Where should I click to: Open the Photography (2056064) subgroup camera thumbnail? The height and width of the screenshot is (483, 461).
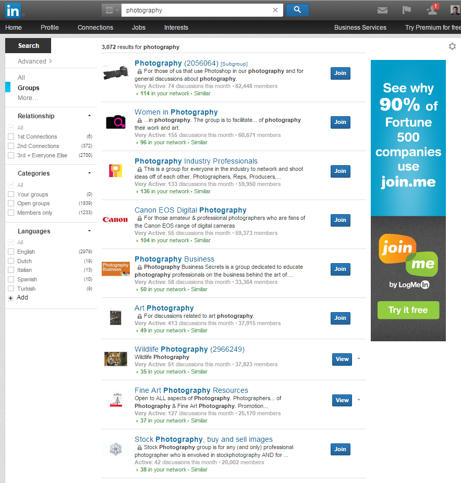coord(116,73)
